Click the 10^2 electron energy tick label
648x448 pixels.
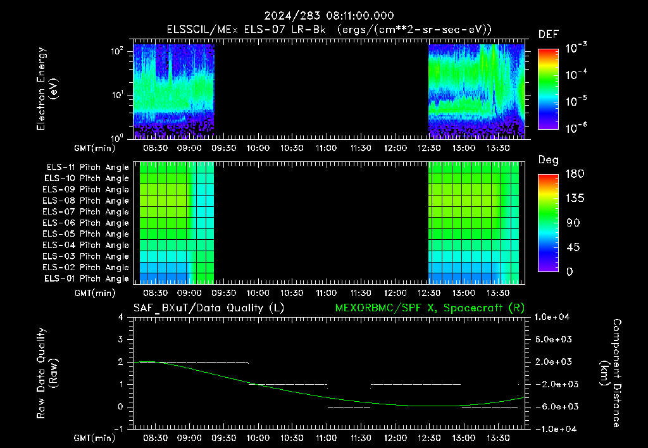pos(117,51)
